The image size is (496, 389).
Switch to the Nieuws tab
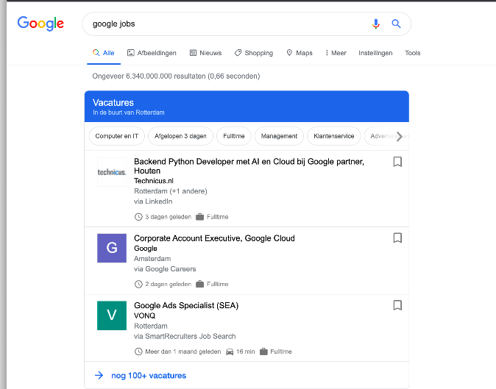coord(205,53)
